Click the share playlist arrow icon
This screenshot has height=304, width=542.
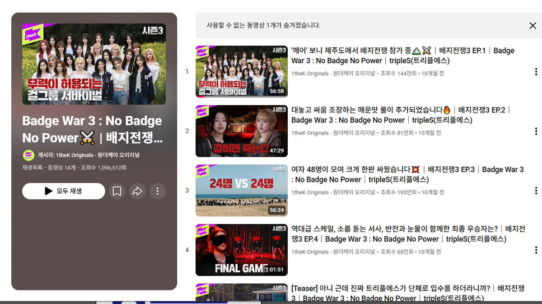(x=137, y=191)
